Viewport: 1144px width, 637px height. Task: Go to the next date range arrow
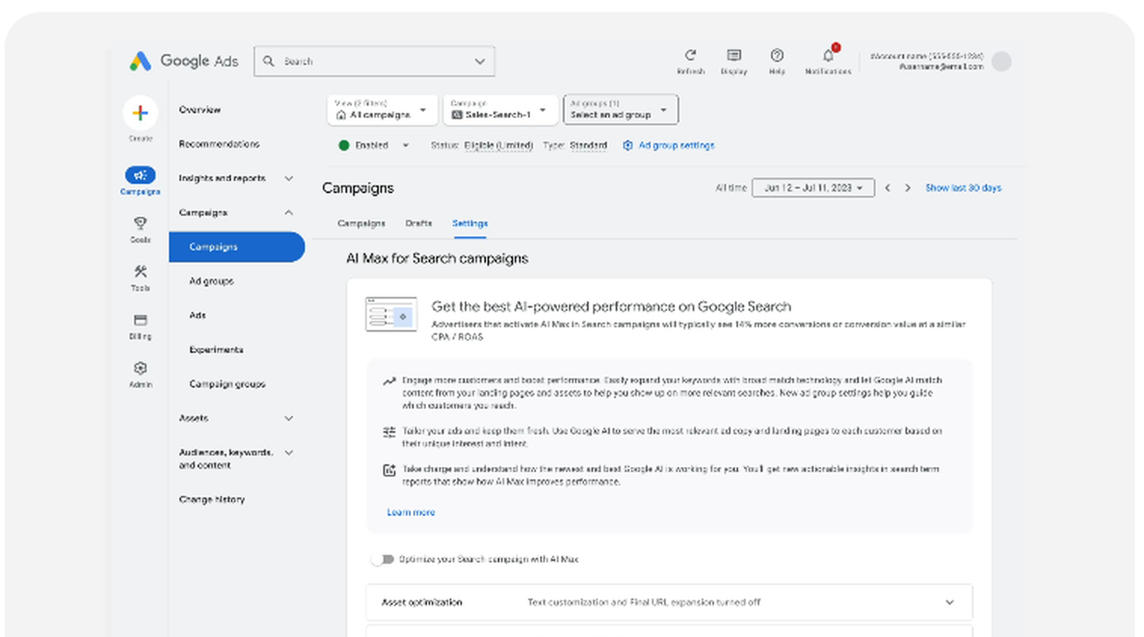click(x=908, y=188)
